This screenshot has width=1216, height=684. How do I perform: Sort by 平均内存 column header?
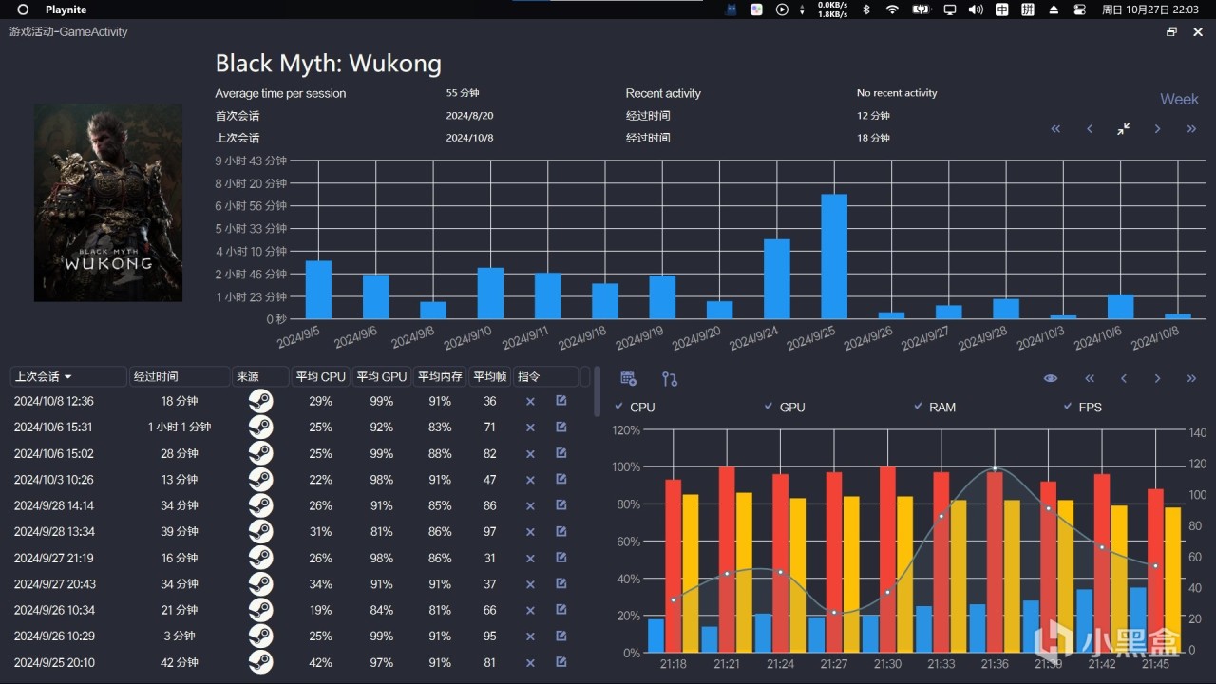pyautogui.click(x=440, y=377)
